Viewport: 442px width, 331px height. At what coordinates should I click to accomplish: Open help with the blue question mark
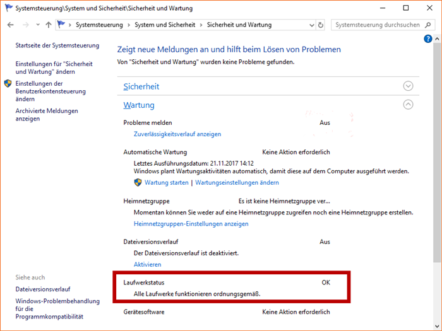point(427,39)
